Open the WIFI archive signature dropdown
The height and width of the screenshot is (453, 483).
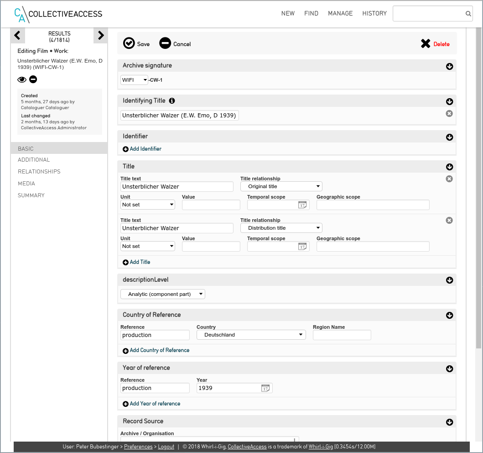135,80
